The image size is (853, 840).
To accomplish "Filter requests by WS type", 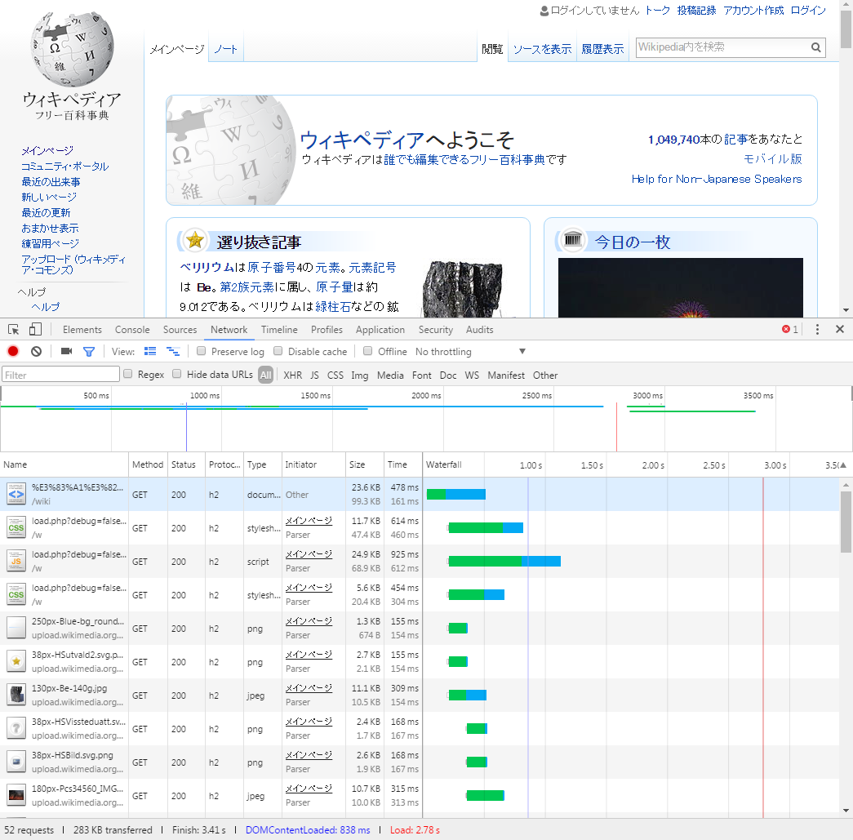I will 472,376.
